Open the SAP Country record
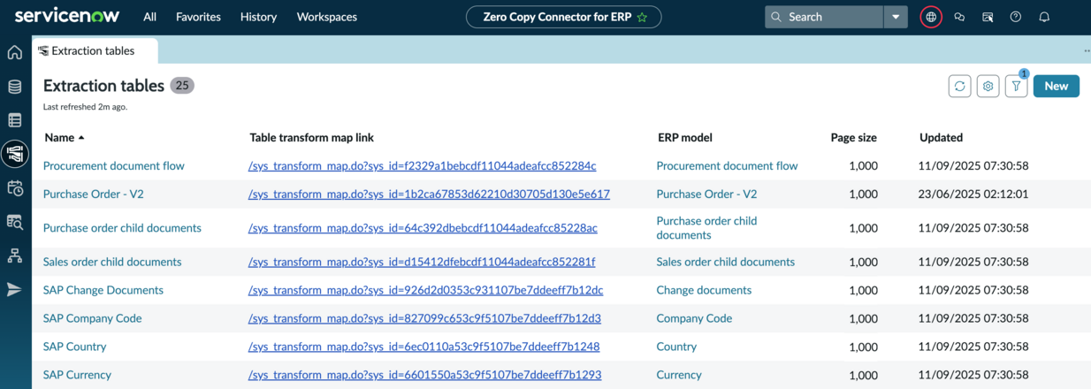This screenshot has height=389, width=1091. 74,347
